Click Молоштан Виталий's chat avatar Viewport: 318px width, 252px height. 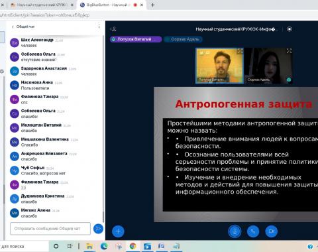(15, 128)
